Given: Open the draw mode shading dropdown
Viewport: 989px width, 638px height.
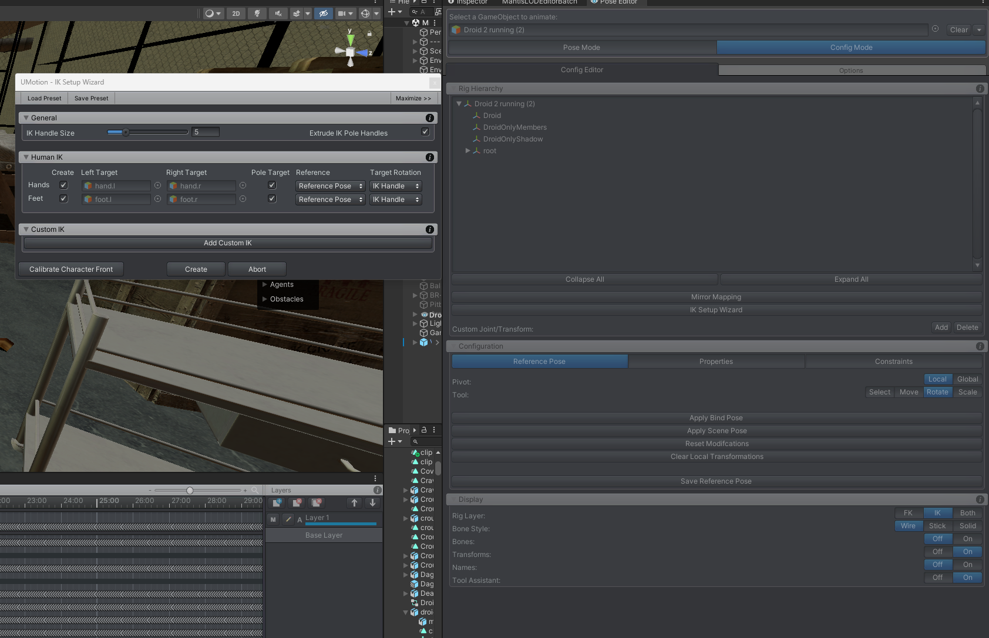Looking at the screenshot, I should 213,13.
